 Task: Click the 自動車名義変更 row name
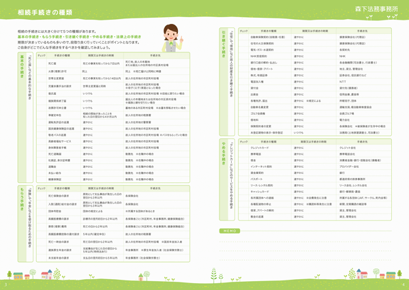pyautogui.click(x=260, y=107)
